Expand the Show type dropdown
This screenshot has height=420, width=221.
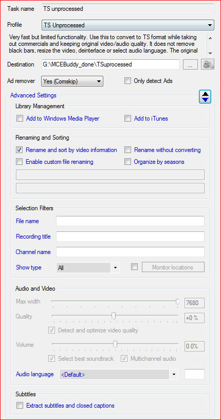88,267
